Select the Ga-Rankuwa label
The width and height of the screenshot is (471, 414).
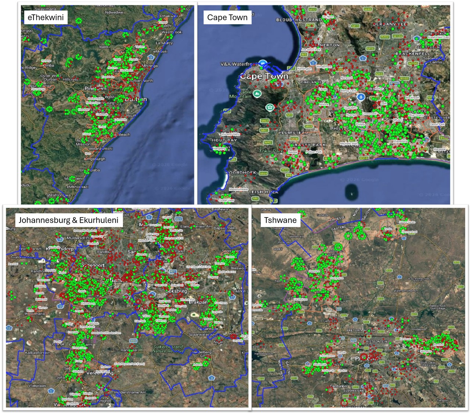pos(301,300)
